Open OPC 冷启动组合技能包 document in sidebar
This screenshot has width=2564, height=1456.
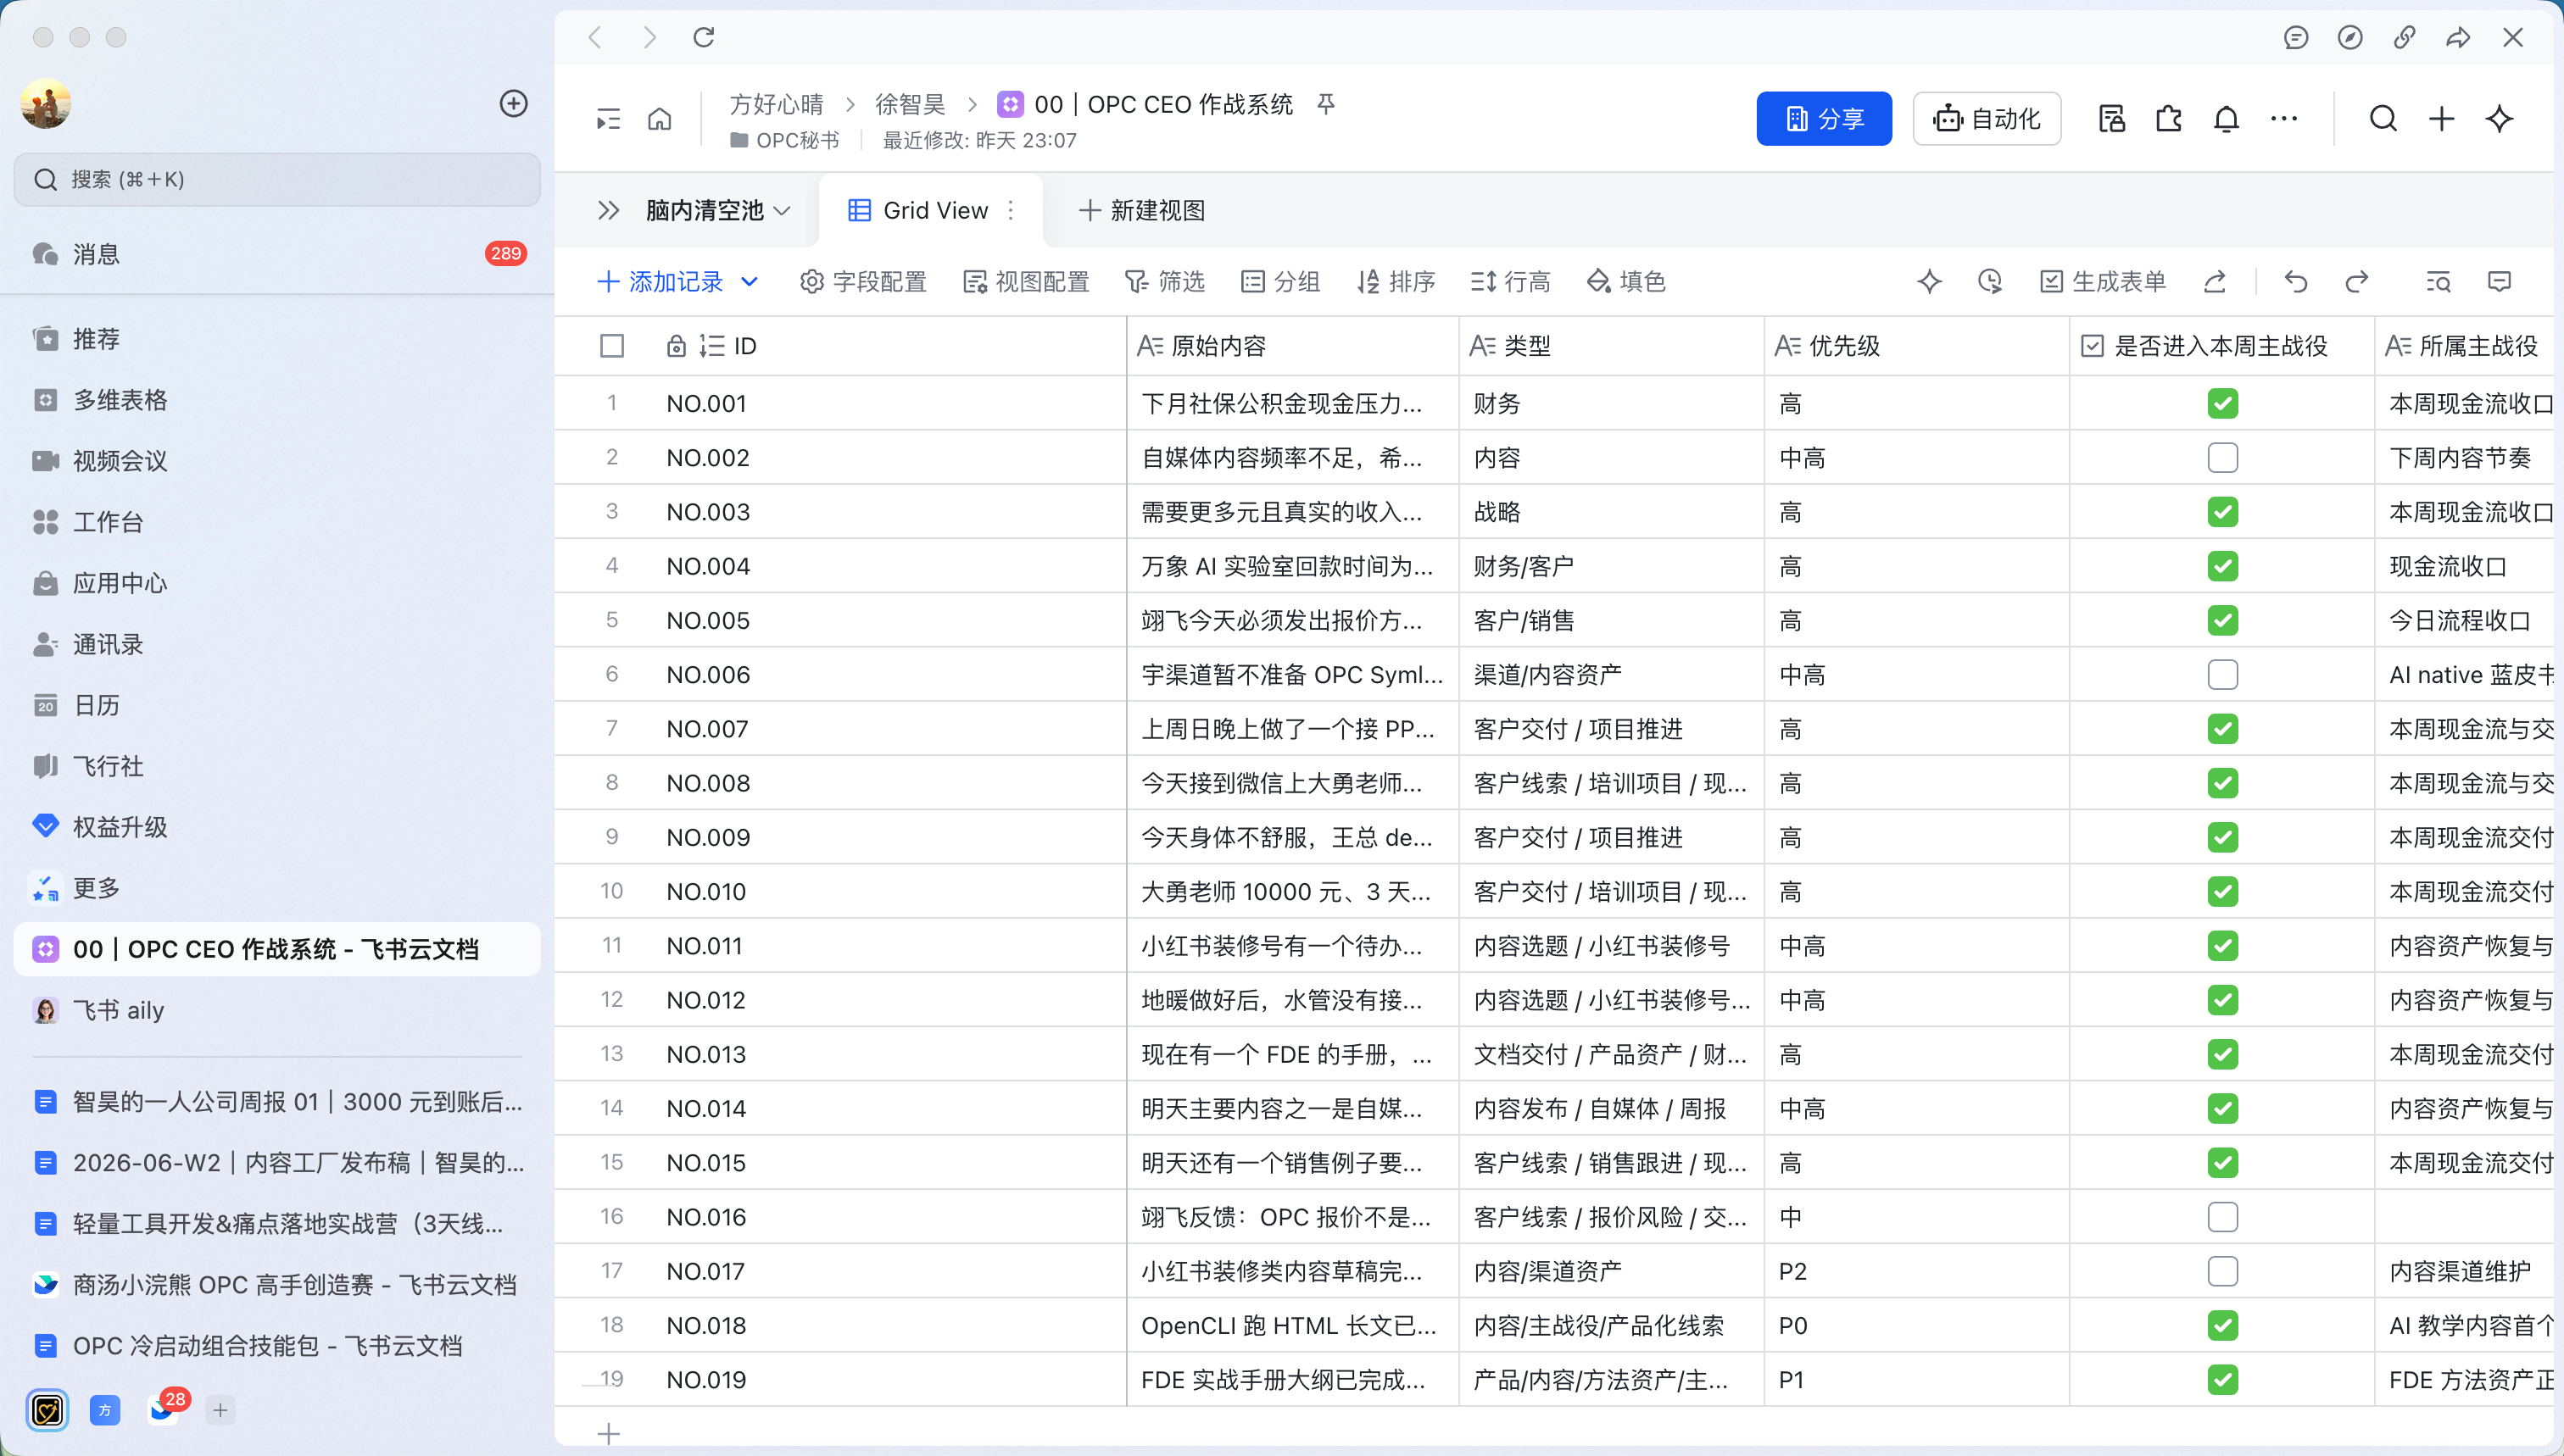point(277,1346)
